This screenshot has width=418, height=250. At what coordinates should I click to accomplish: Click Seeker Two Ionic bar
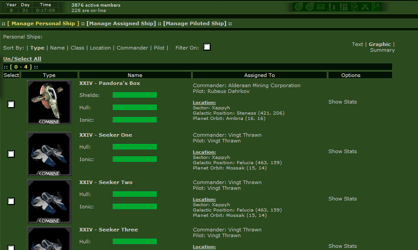coord(135,206)
